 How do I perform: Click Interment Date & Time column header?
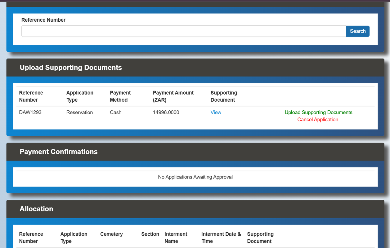[x=221, y=237]
